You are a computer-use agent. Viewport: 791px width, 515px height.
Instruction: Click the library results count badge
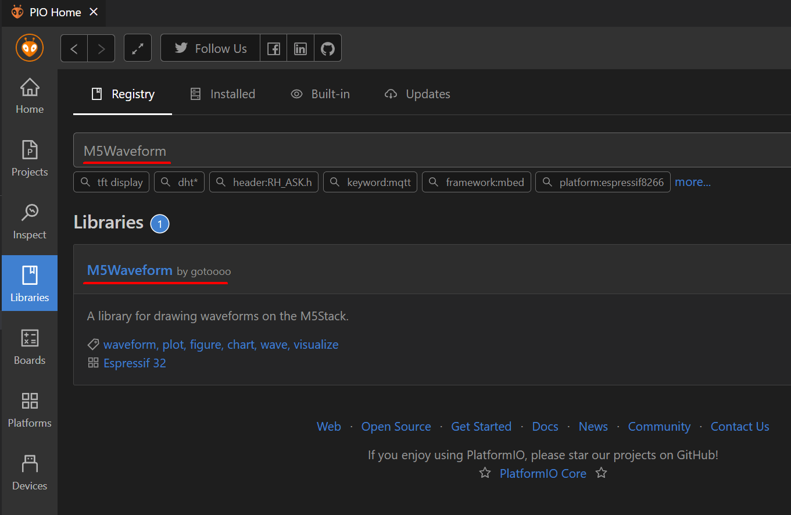(160, 224)
